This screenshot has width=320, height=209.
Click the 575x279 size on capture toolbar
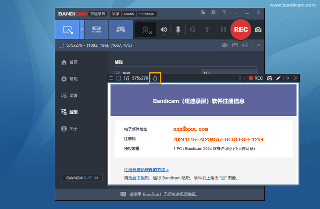140,78
